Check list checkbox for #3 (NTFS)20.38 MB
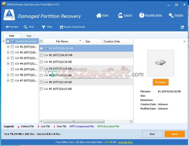This screenshot has width=189, height=146. [41, 62]
